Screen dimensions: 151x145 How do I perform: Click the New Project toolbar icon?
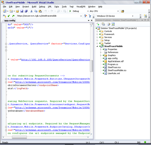click(5, 11)
